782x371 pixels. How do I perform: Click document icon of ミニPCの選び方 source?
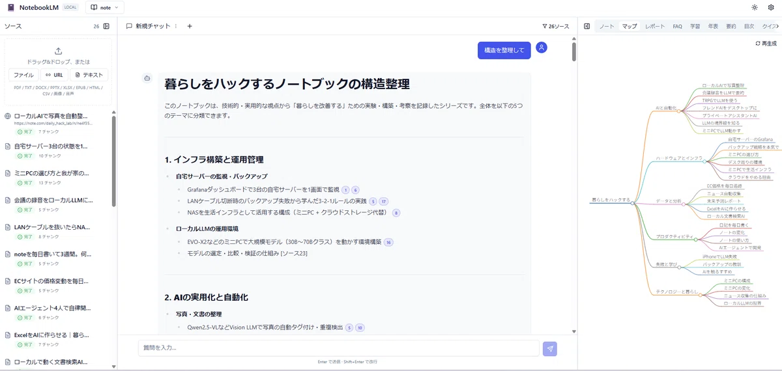point(8,174)
